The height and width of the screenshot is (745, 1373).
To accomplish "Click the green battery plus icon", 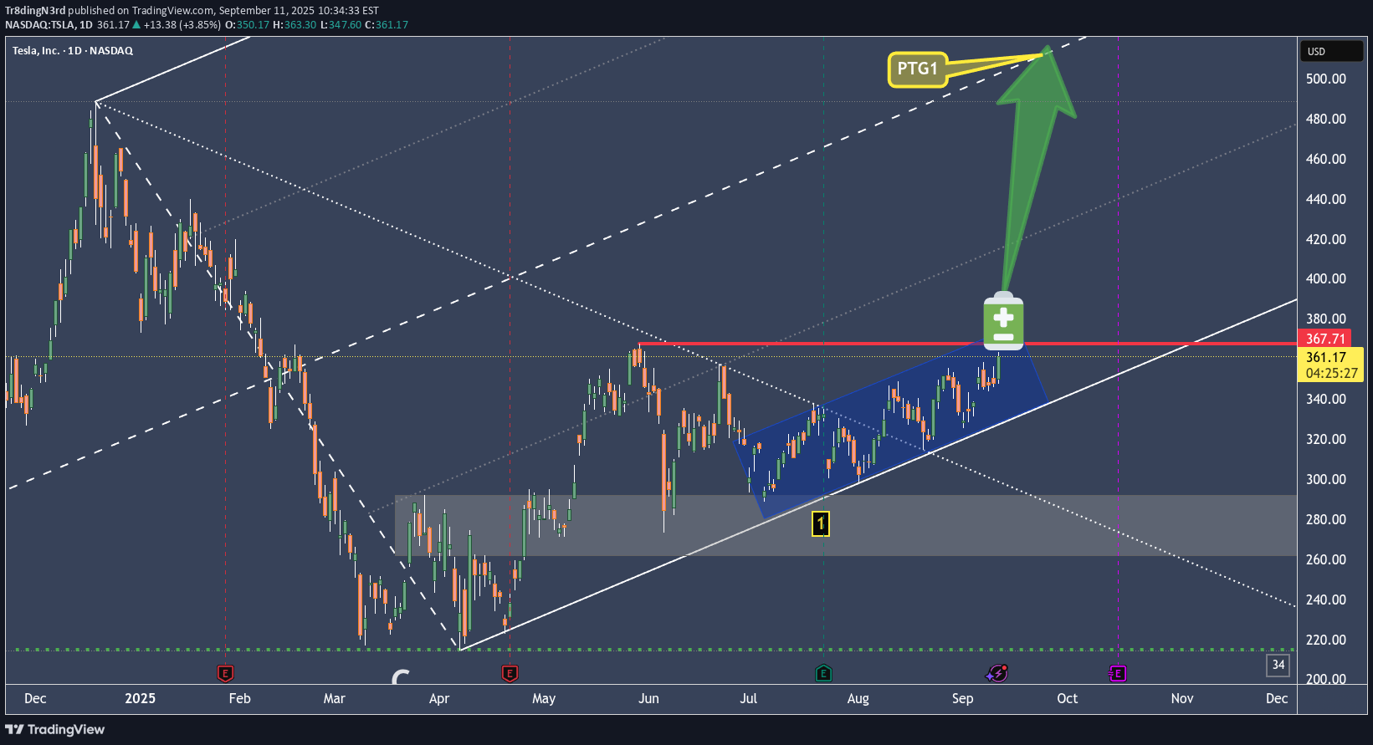I will click(x=1003, y=322).
